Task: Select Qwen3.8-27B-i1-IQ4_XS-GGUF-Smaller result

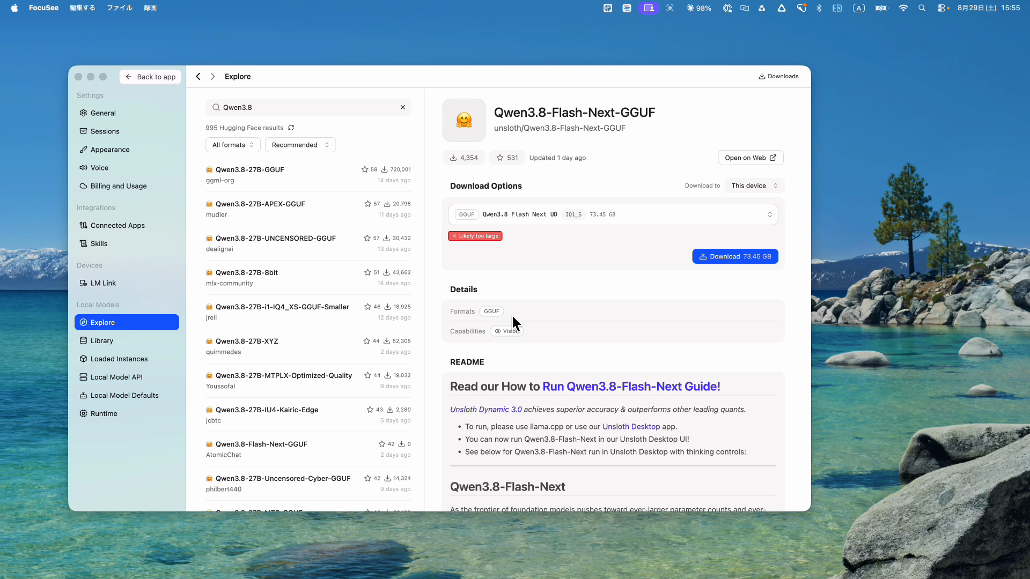Action: [308, 312]
